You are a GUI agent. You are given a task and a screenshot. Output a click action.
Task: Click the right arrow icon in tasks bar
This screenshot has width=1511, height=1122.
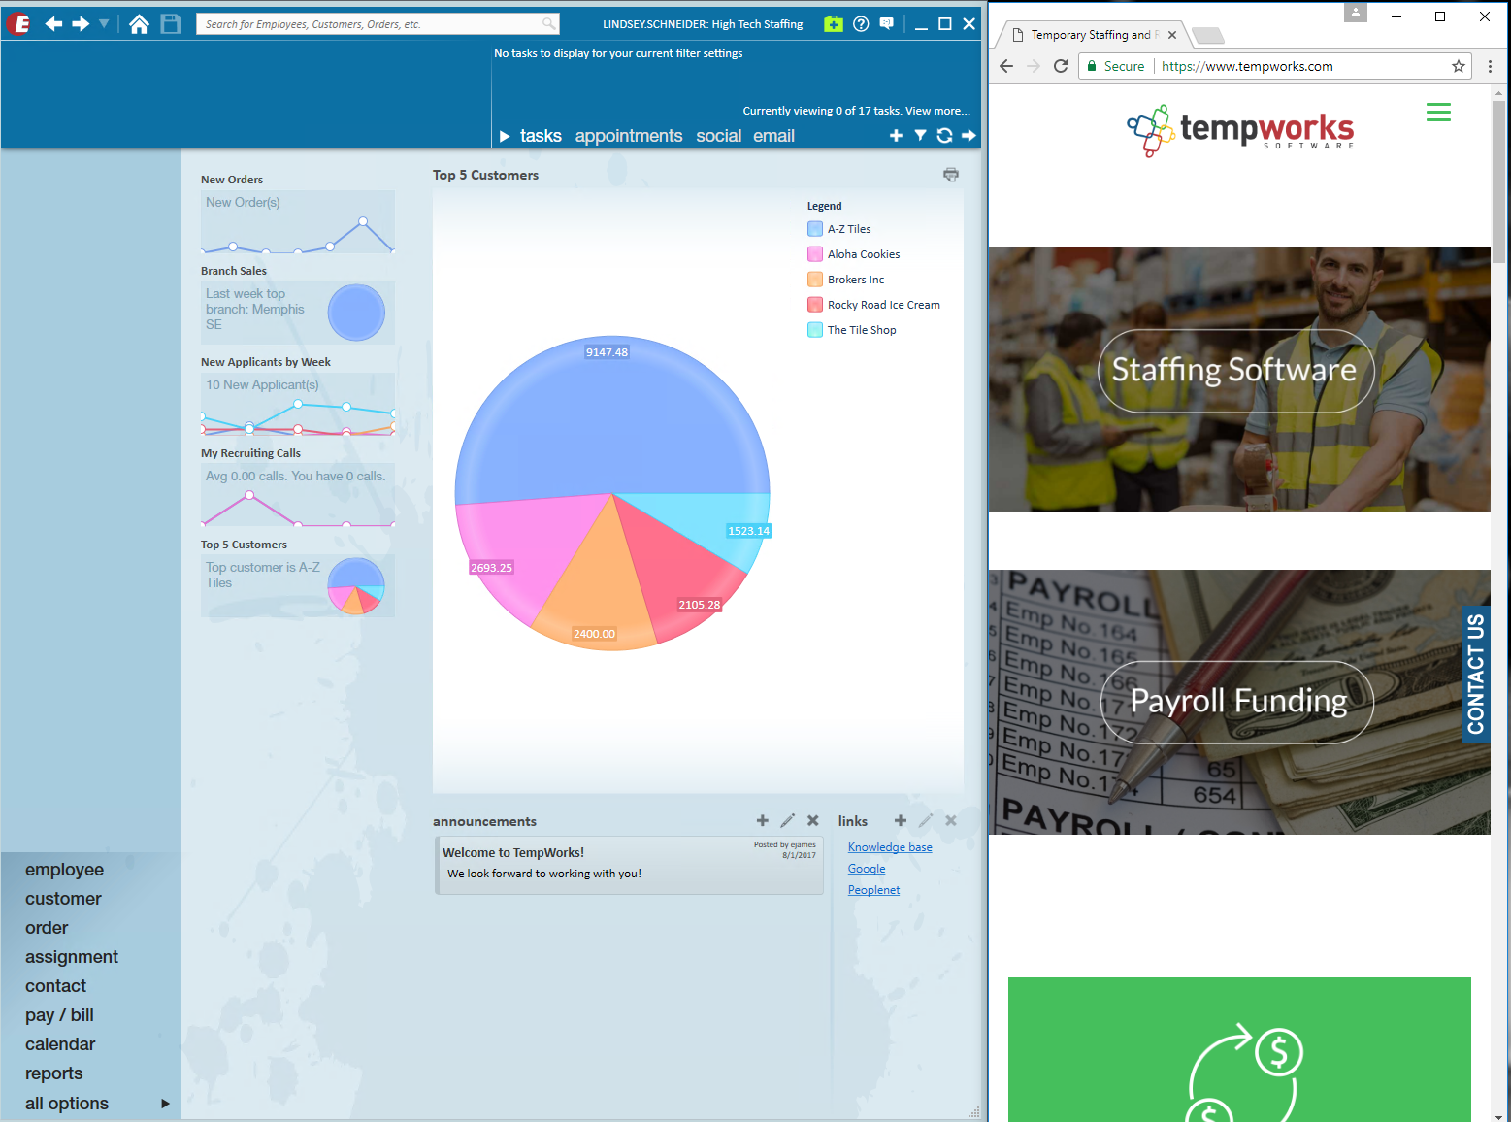(969, 136)
